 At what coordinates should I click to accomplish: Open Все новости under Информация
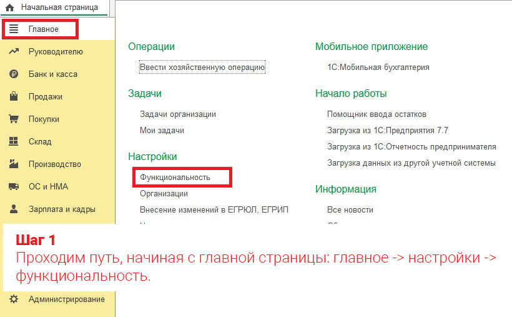350,209
